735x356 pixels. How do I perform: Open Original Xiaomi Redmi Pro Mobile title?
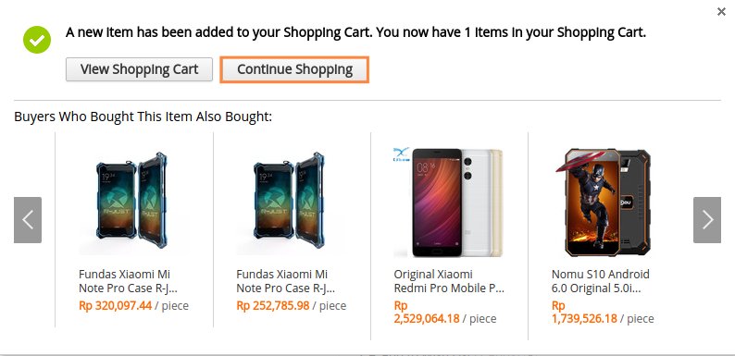point(449,281)
